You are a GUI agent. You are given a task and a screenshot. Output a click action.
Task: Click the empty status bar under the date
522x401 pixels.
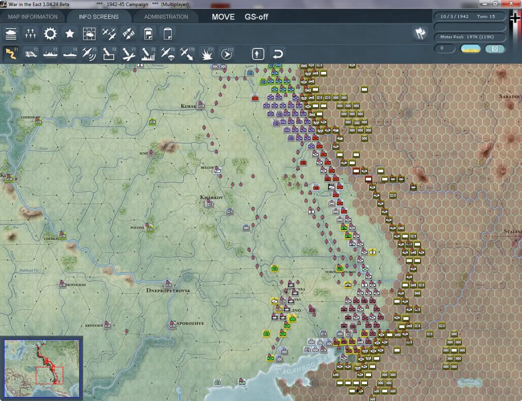469,26
